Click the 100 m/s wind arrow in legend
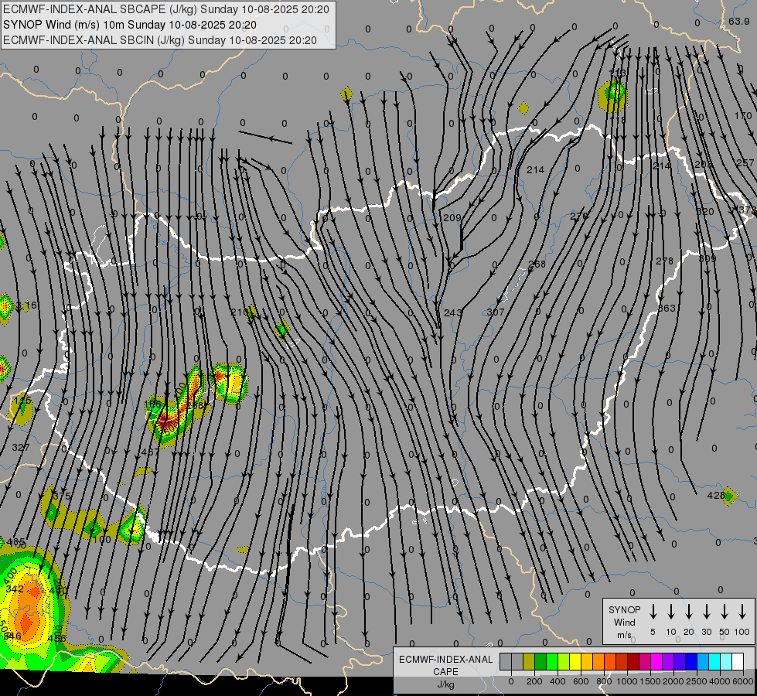Viewport: 757px width, 696px height. (742, 612)
